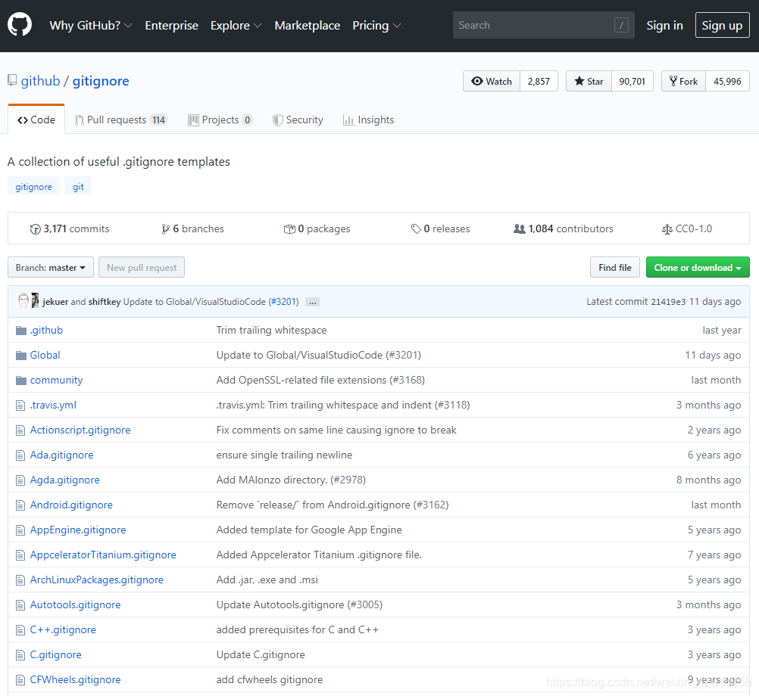Viewport: 759px width, 696px height.
Task: Click the Find file button
Action: (x=615, y=267)
